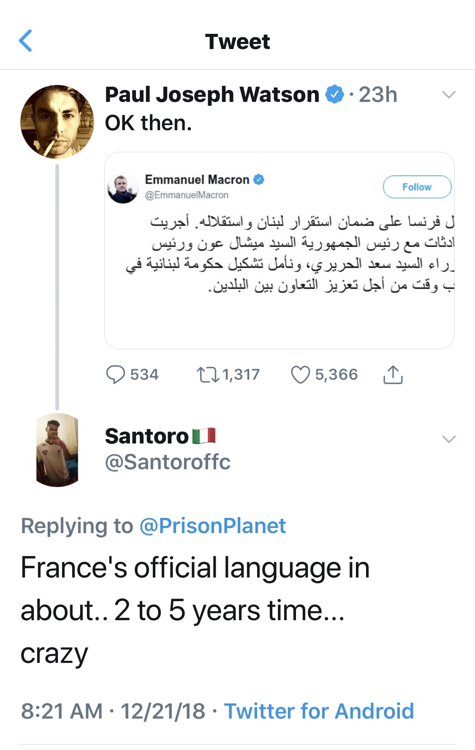Open the Twitter for Android link
The image size is (475, 750).
[x=319, y=711]
